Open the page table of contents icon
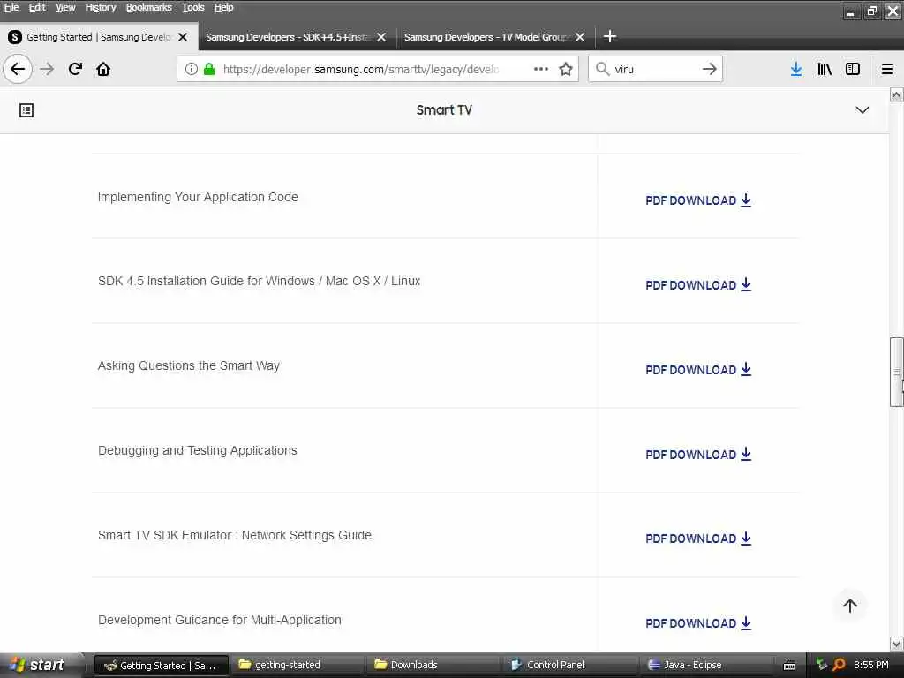The image size is (904, 678). 26,110
